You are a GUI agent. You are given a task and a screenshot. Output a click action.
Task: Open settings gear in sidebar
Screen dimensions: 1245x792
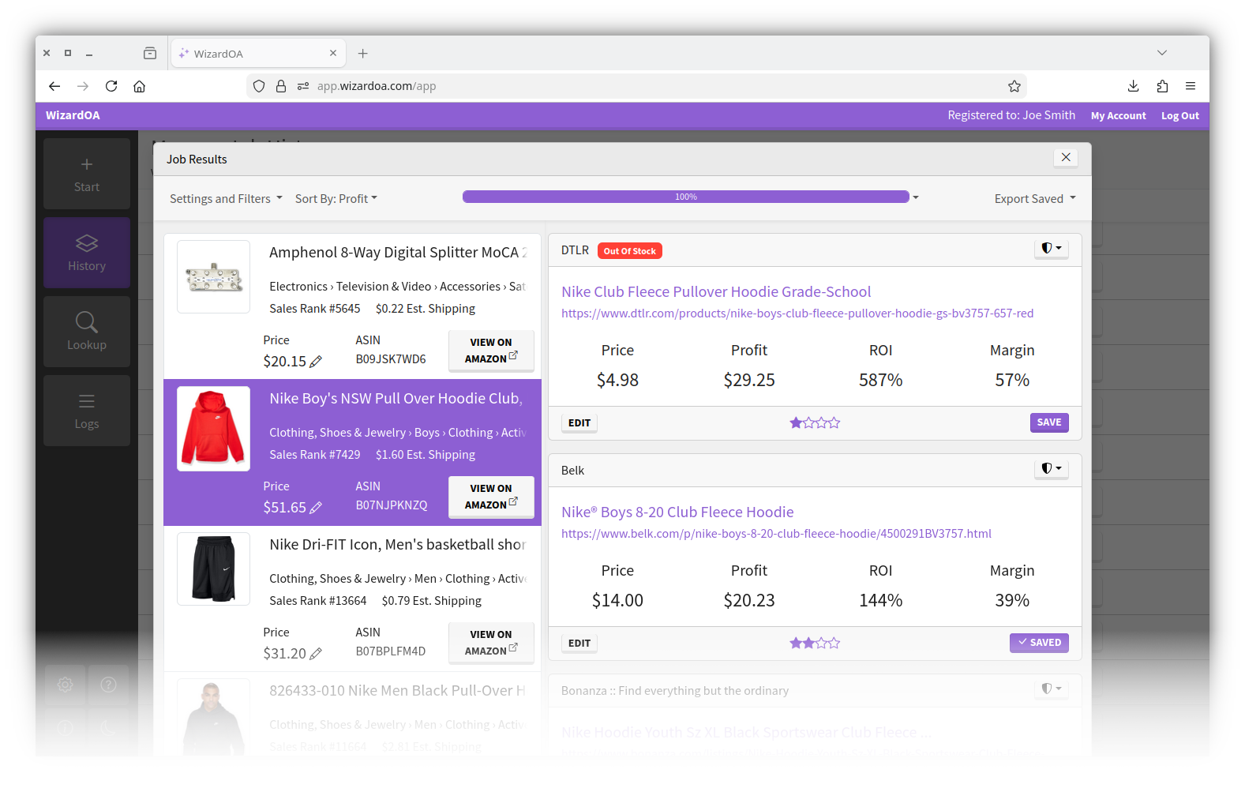click(x=66, y=685)
